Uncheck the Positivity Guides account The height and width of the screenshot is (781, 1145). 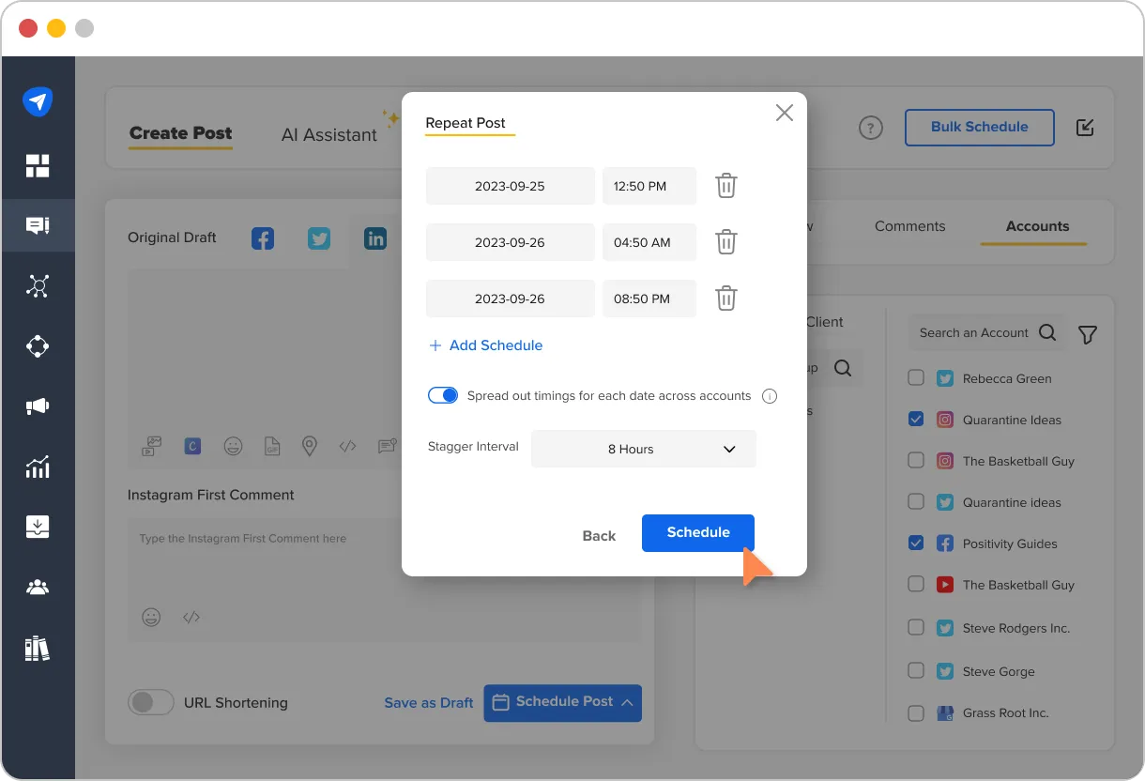(916, 544)
